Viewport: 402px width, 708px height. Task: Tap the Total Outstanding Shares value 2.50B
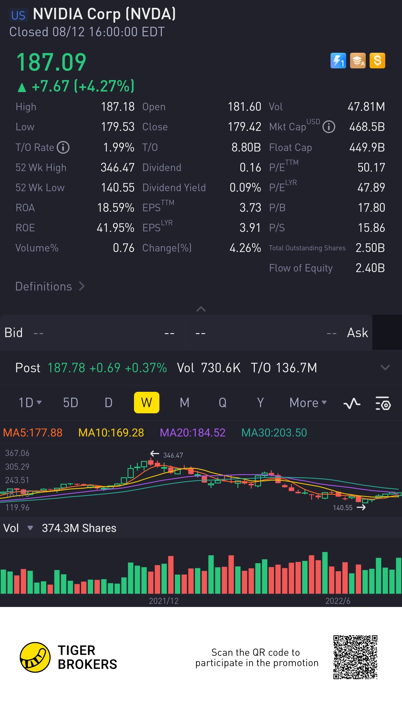(x=370, y=248)
